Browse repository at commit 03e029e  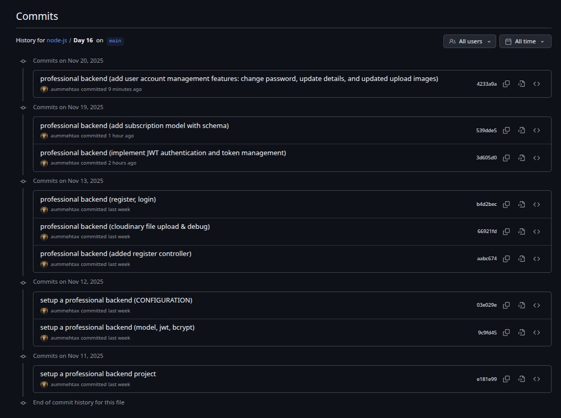[536, 305]
